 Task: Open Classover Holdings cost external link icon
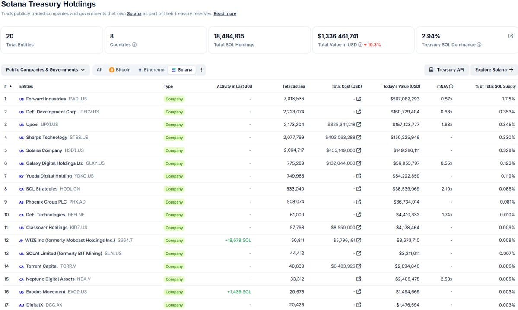[x=359, y=227]
